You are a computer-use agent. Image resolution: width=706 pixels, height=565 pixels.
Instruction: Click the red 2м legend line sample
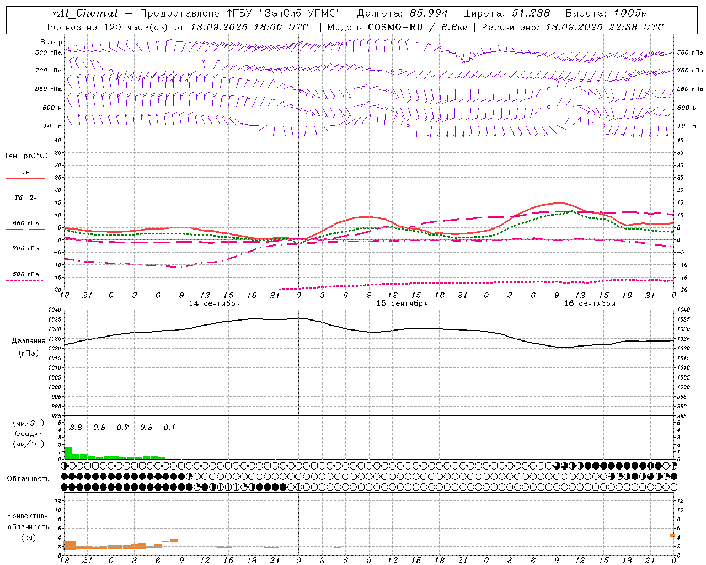25,179
